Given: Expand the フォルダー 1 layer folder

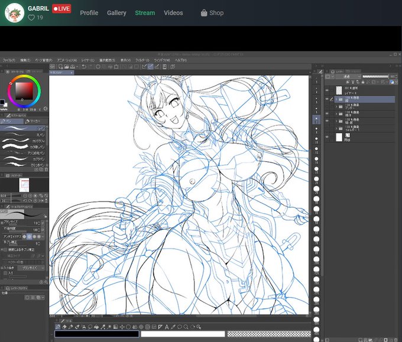Looking at the screenshot, I should (x=336, y=128).
